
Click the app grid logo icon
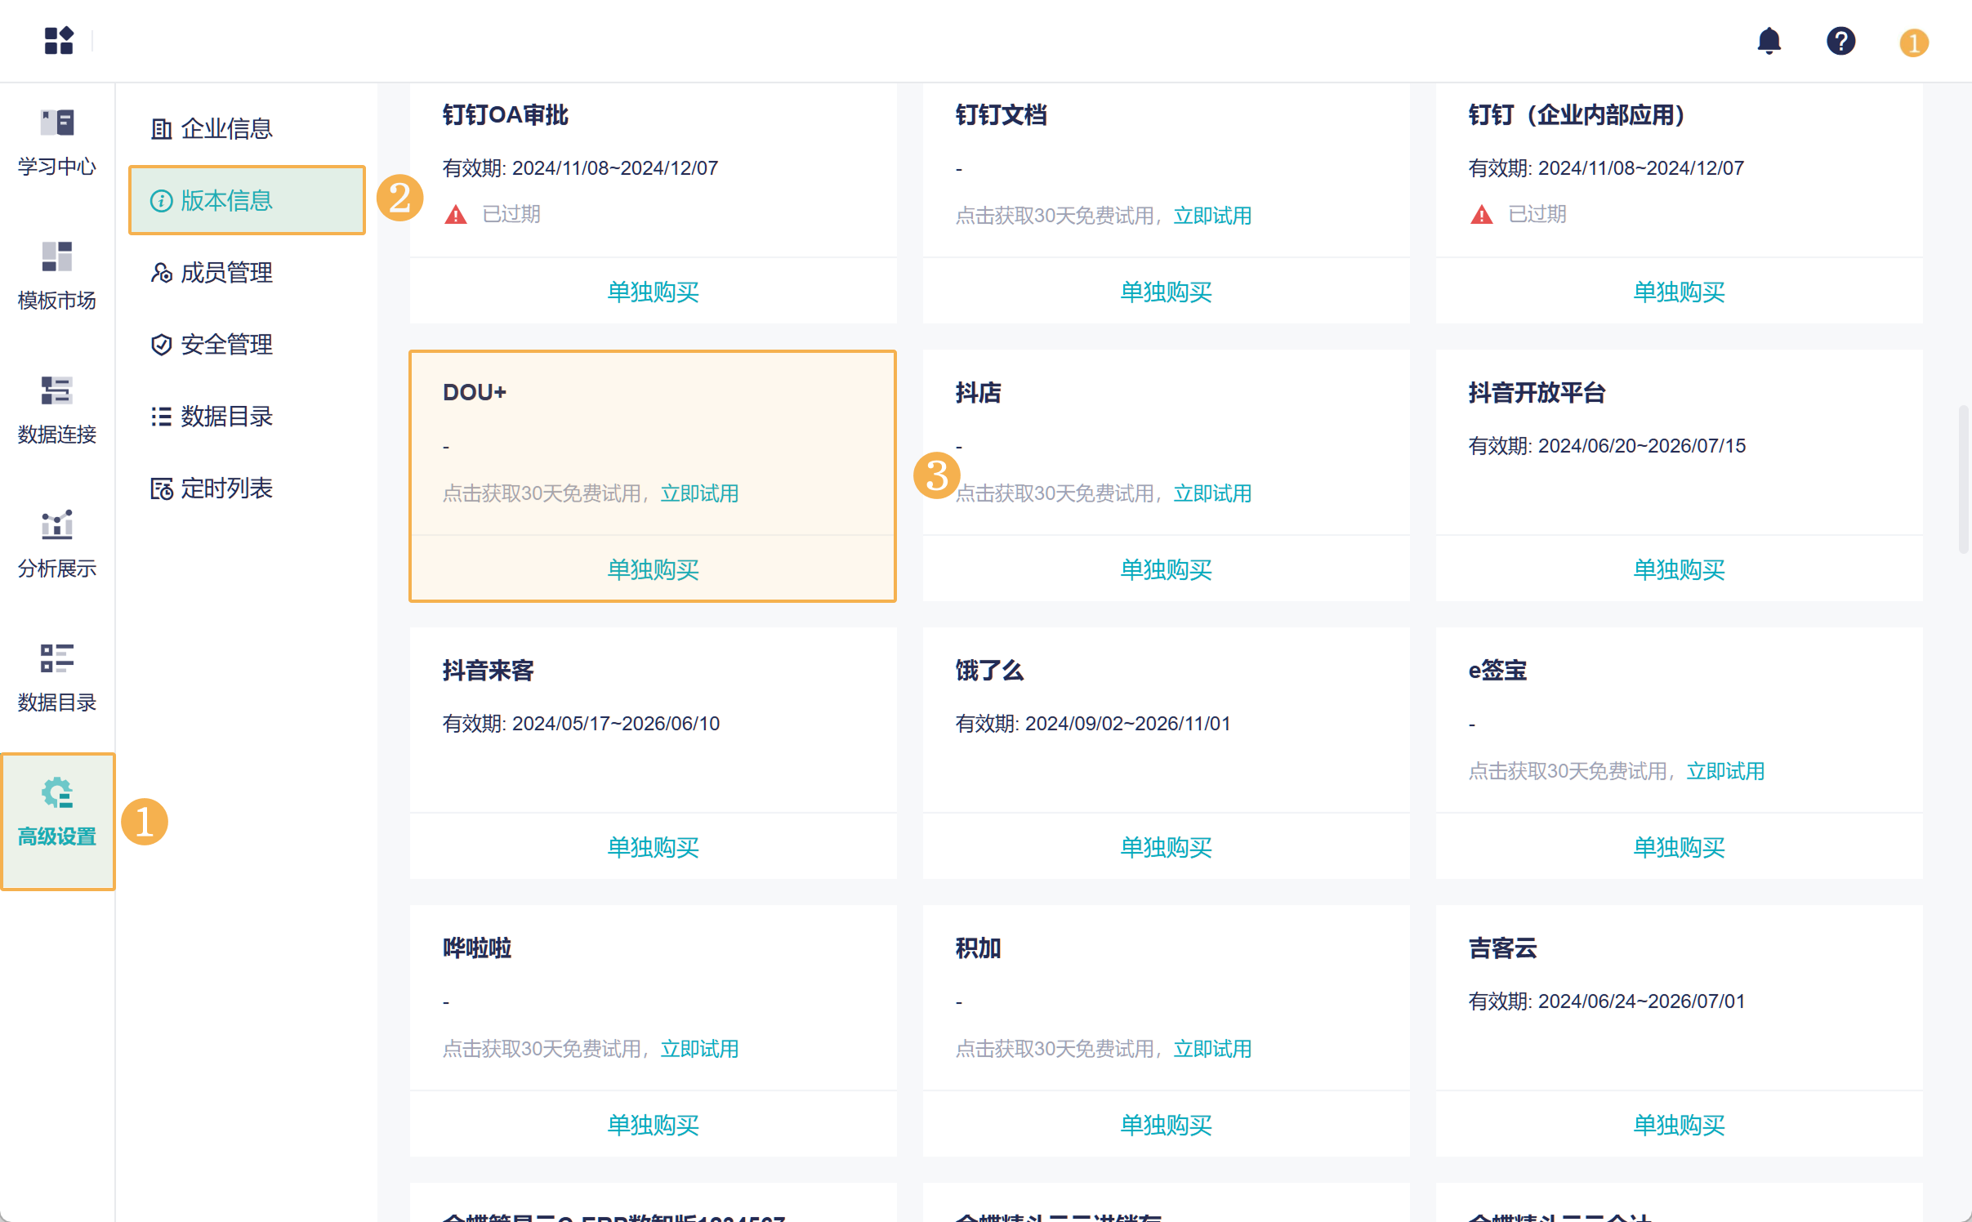pyautogui.click(x=59, y=40)
